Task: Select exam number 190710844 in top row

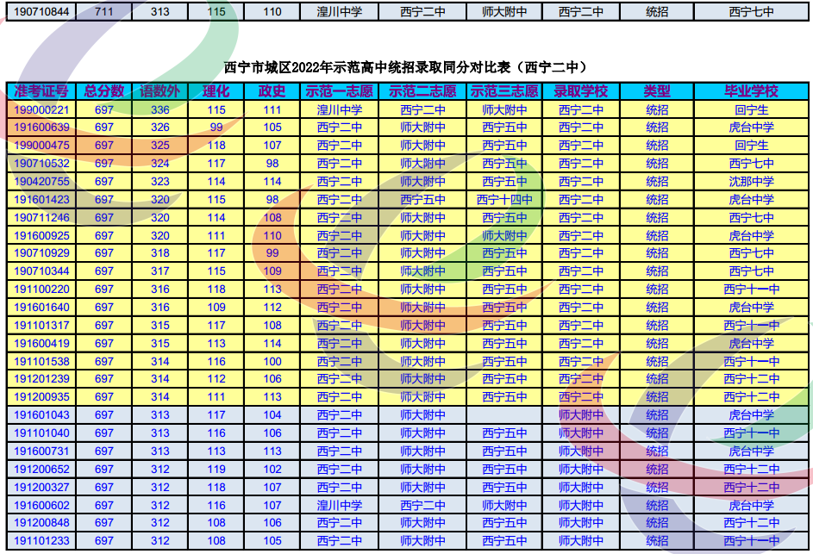Action: point(41,12)
